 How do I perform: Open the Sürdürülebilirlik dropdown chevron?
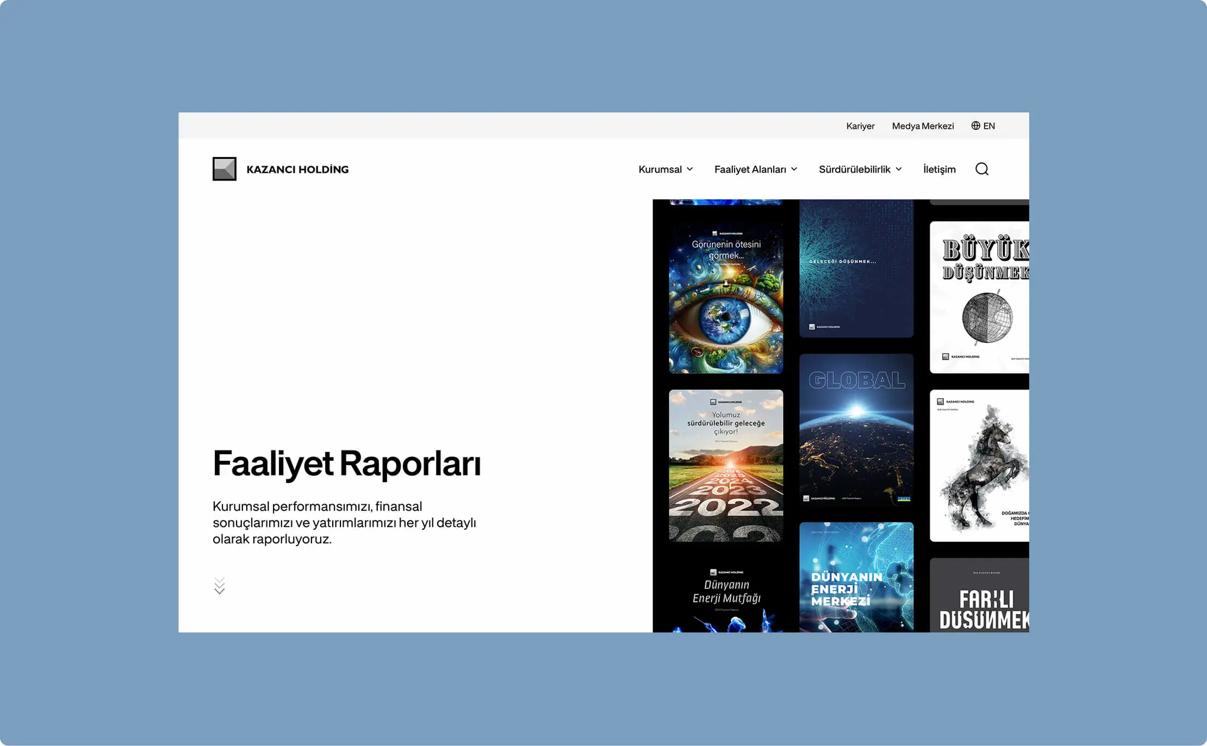(899, 169)
